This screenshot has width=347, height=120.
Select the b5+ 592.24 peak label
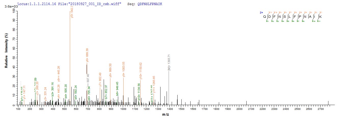[76, 92]
